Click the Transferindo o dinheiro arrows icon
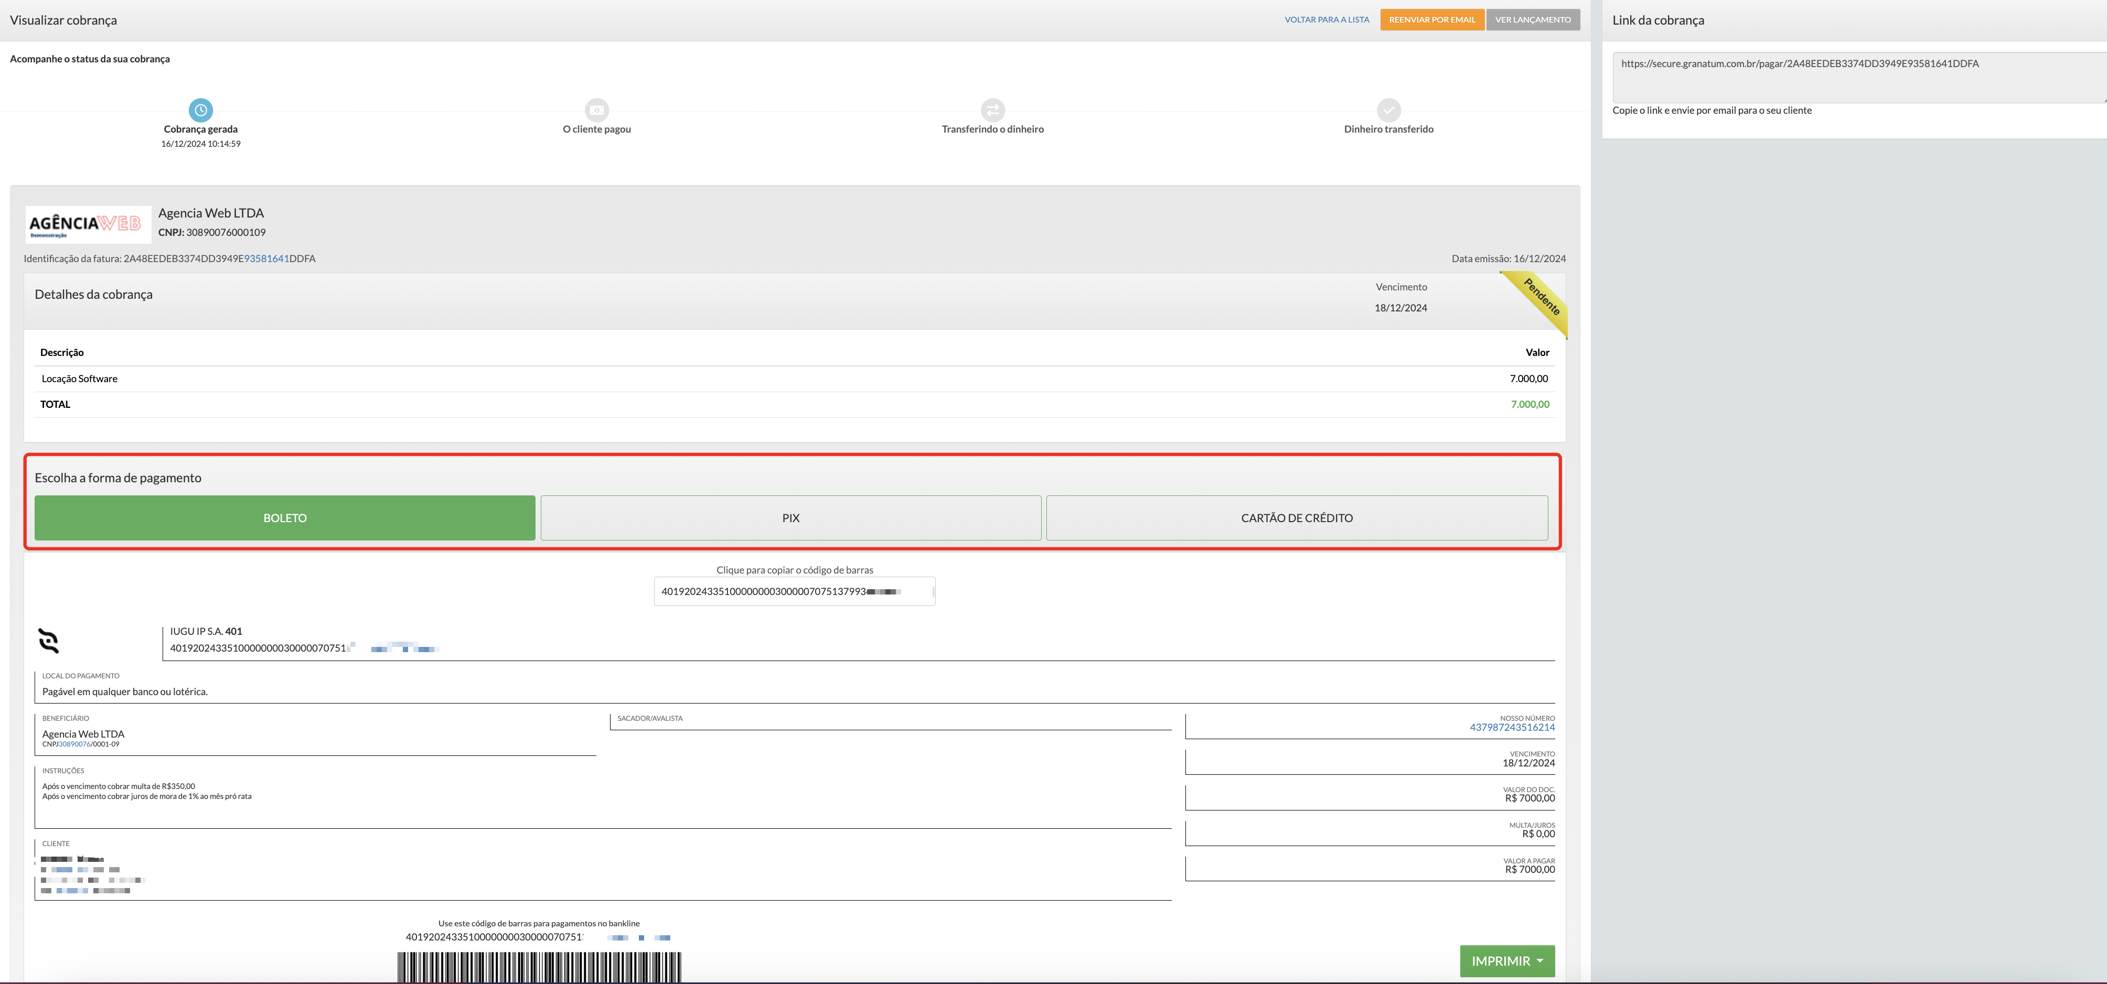The height and width of the screenshot is (984, 2107). tap(992, 110)
